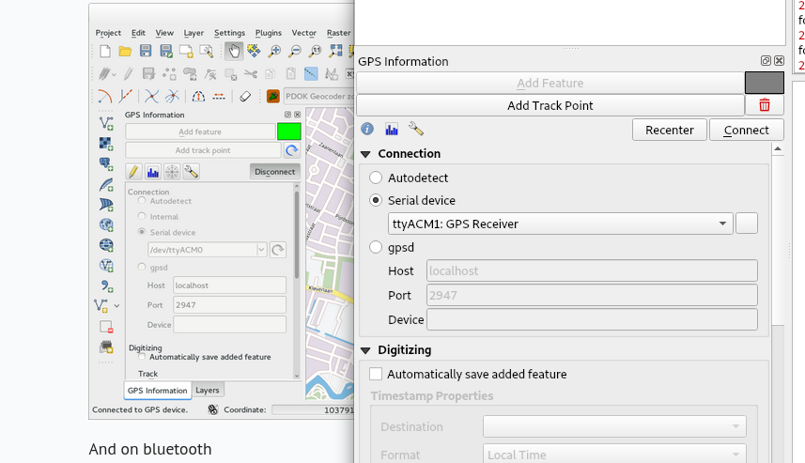Select Autodetect radio in small GPS panel

point(142,201)
